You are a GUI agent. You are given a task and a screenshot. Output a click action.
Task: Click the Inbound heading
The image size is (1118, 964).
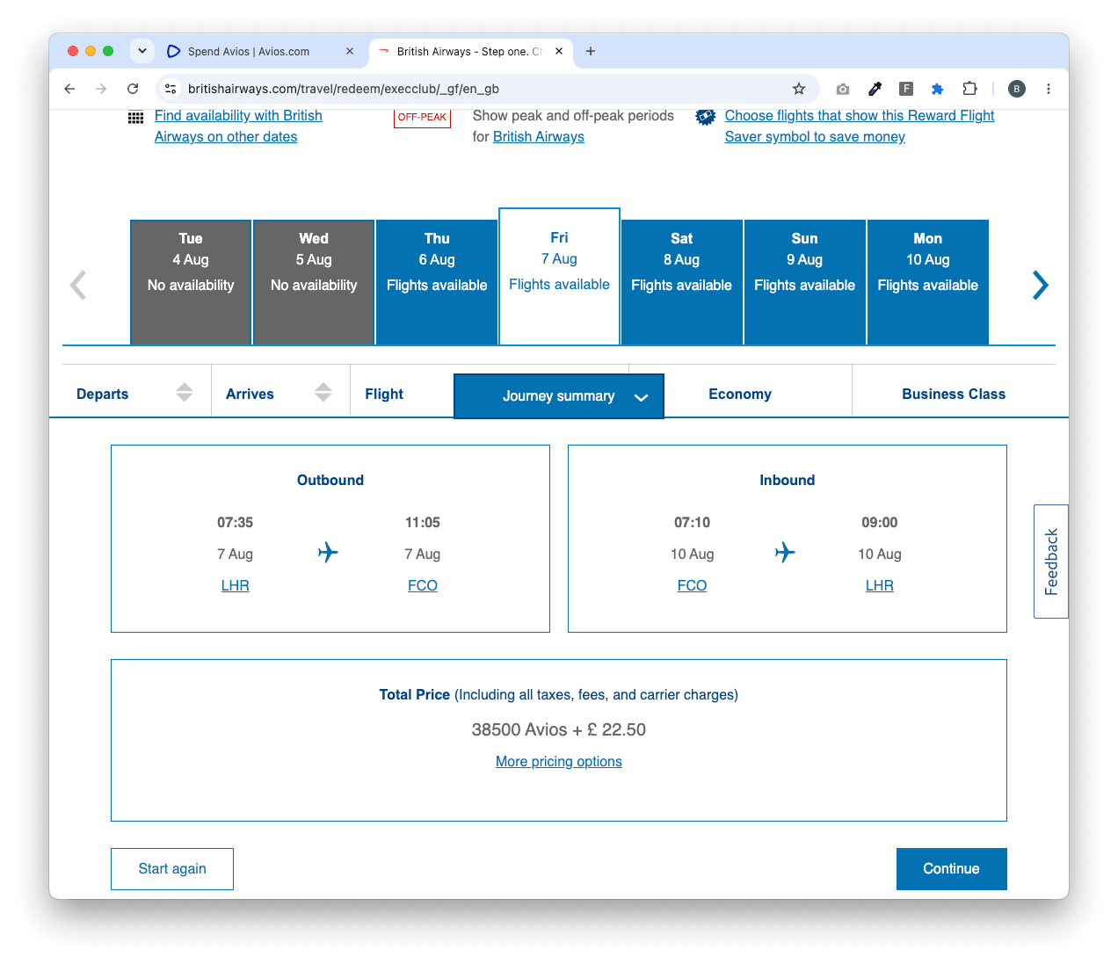(788, 481)
